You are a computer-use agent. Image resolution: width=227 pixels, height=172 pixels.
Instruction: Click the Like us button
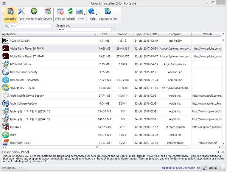click(211, 168)
